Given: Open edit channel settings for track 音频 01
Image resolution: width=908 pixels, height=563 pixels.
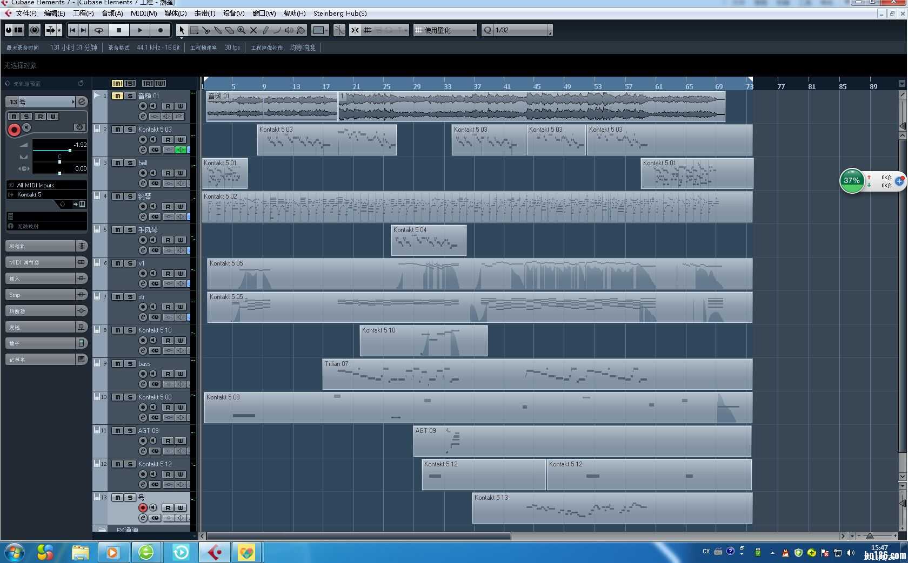Looking at the screenshot, I should pyautogui.click(x=143, y=116).
